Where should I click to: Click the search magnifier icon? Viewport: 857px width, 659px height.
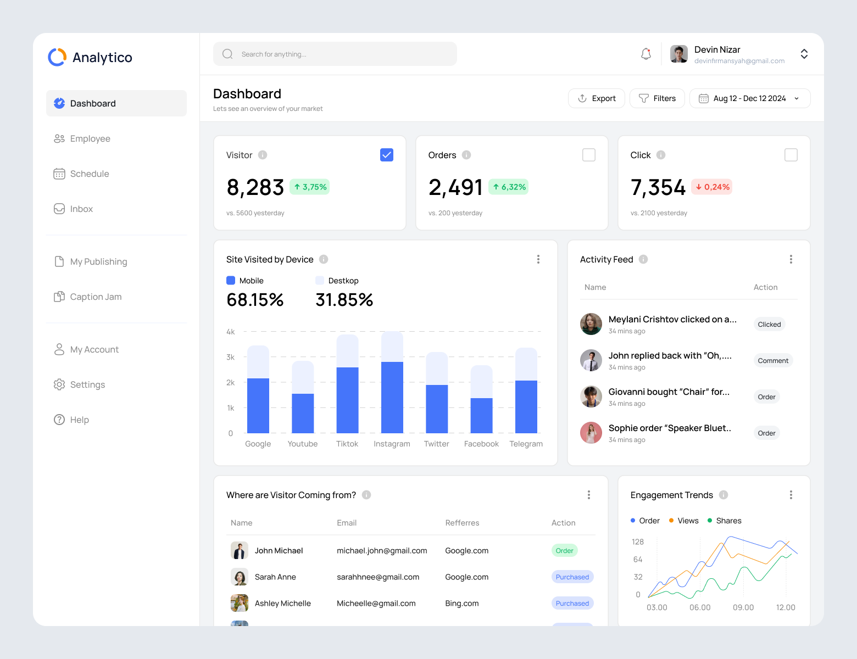227,54
